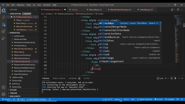Maximize the terminal panel size
The image size is (185, 104).
[x=179, y=78]
